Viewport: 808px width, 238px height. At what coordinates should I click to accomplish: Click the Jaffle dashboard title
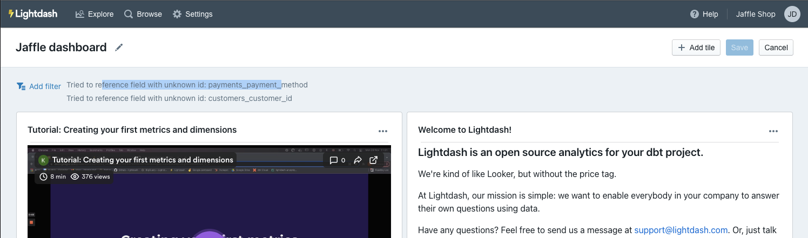pyautogui.click(x=61, y=47)
